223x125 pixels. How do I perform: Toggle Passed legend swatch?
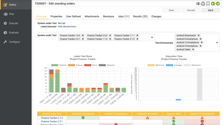tap(55, 65)
